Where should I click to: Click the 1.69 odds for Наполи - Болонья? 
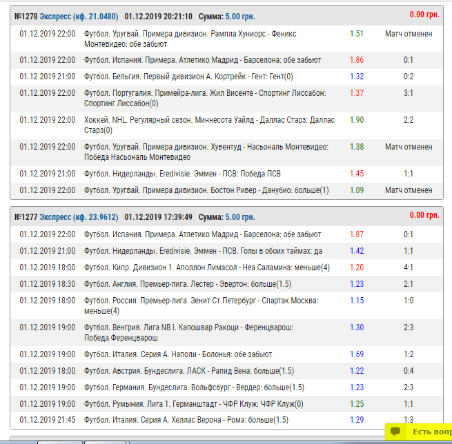tap(357, 354)
